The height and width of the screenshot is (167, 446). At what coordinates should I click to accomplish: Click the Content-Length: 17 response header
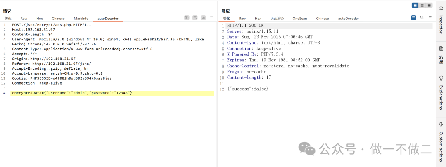[x=248, y=78]
